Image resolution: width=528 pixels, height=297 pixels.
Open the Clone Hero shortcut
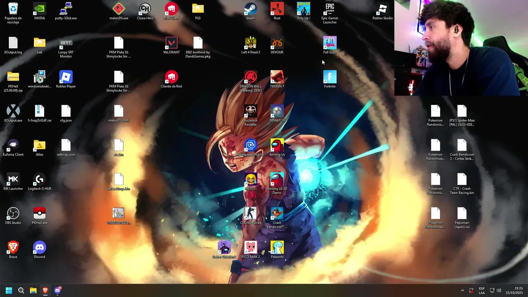coord(145,9)
